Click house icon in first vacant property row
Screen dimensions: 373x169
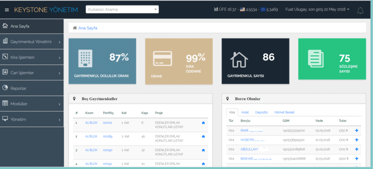point(203,123)
